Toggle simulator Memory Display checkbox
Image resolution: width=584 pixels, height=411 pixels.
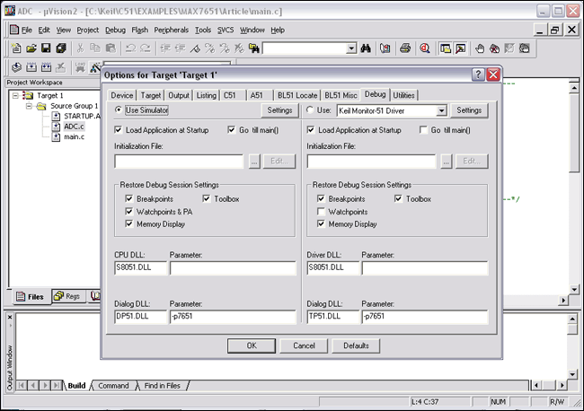128,224
